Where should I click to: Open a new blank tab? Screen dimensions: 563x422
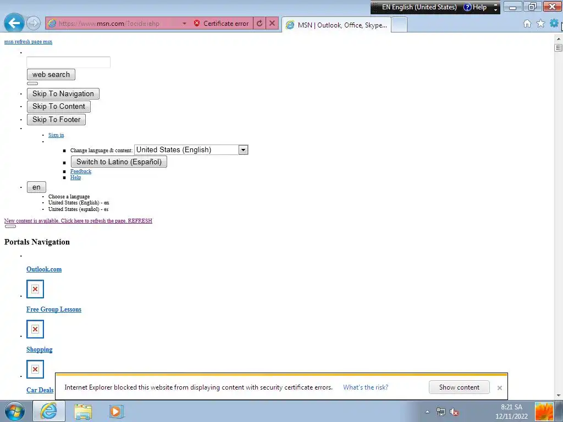coord(399,25)
